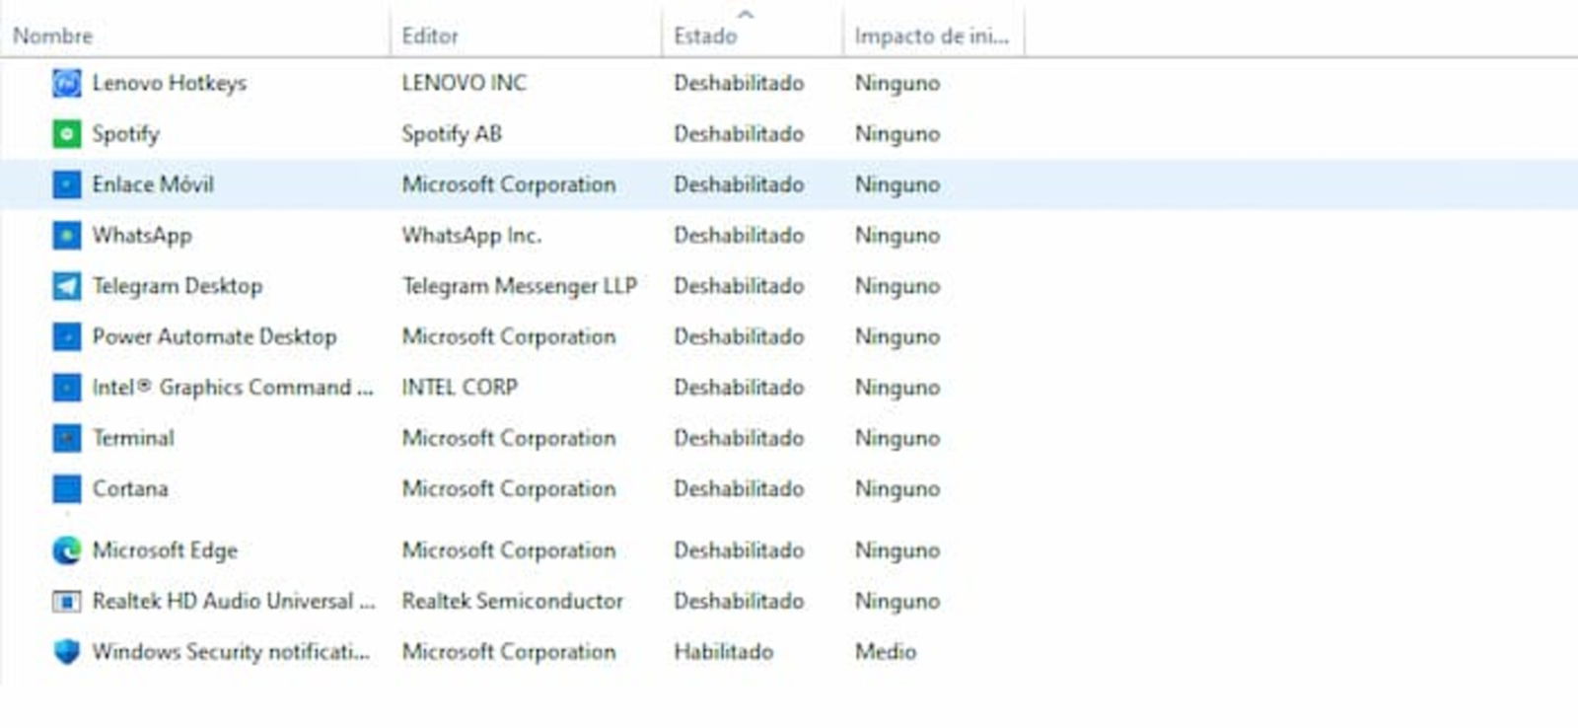
Task: Click the Medio impact value
Action: pyautogui.click(x=885, y=652)
